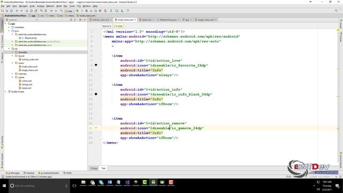
Task: Click the Copy icon in toolbar
Action: point(31,11)
